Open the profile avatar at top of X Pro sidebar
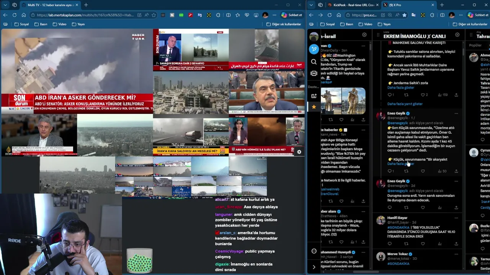This screenshot has width=490, height=275. point(314,36)
